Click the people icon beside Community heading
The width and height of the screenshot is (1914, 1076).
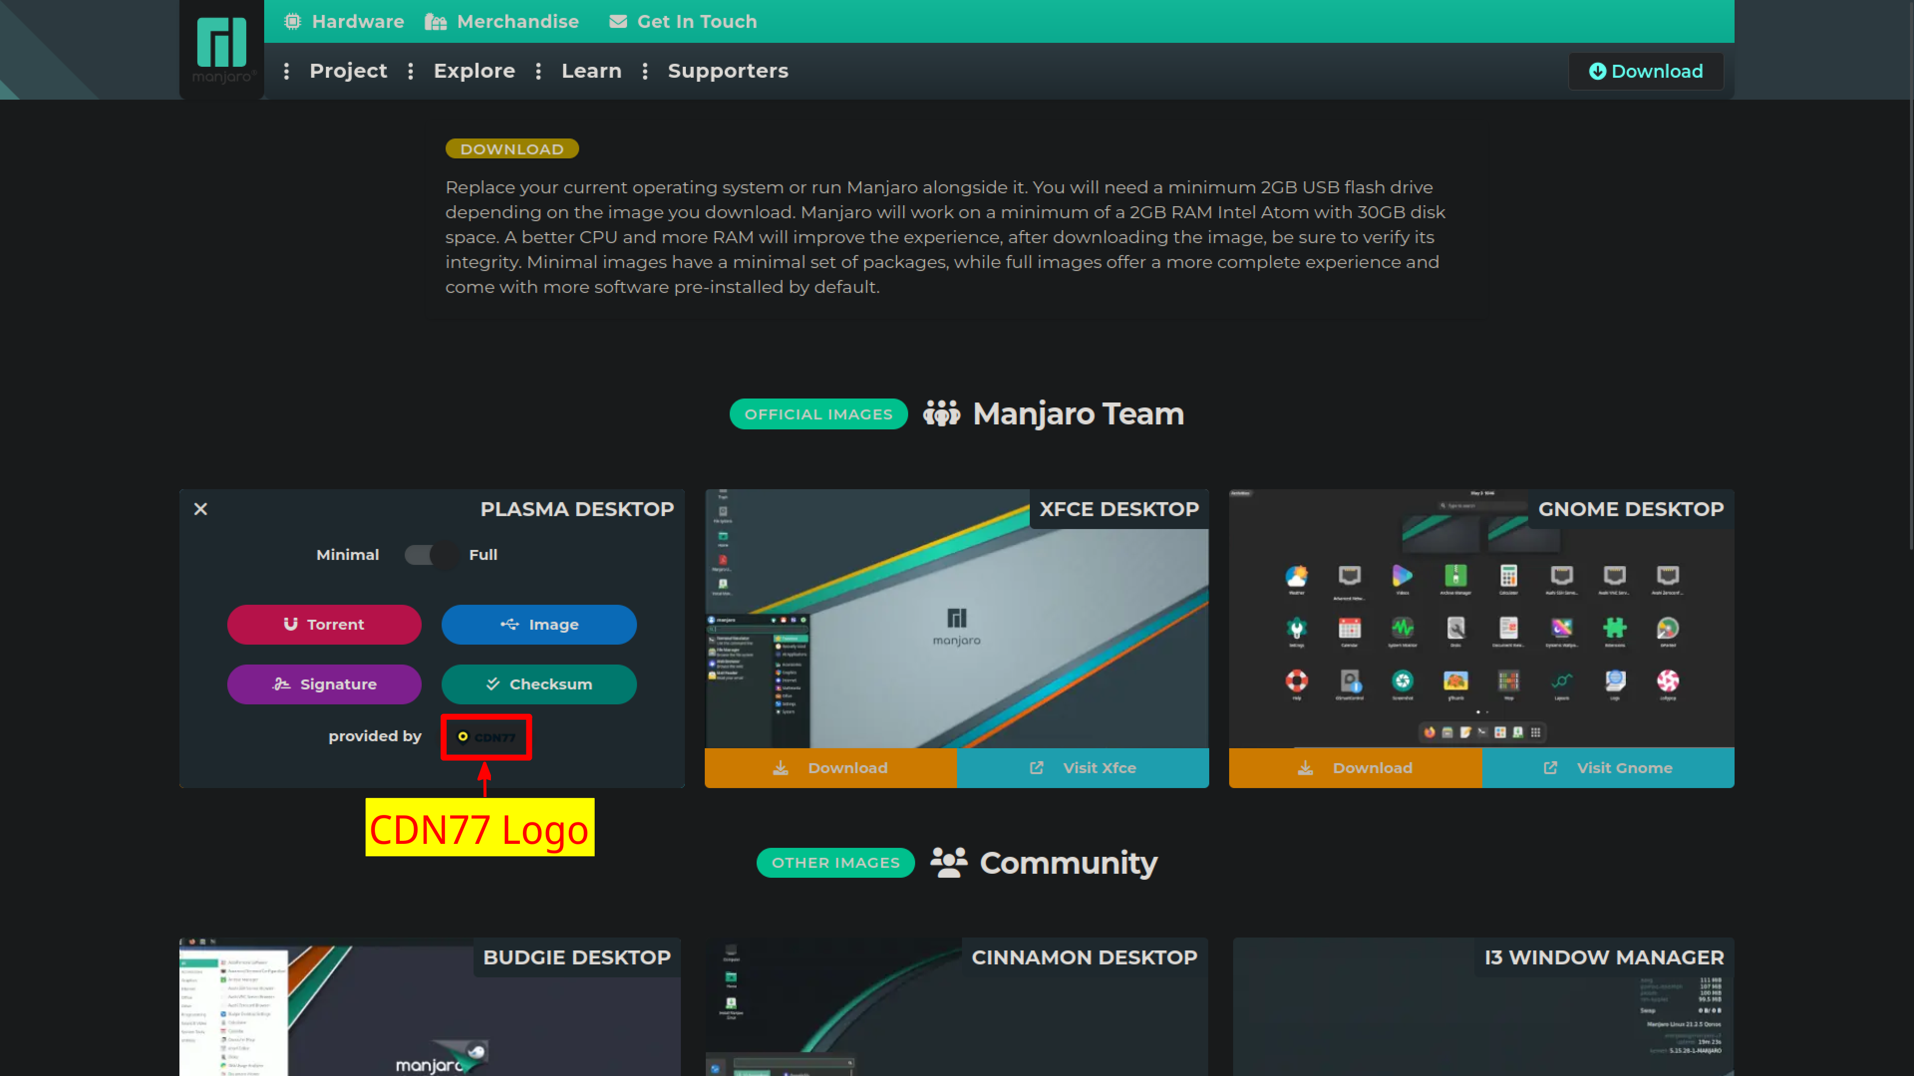(948, 862)
